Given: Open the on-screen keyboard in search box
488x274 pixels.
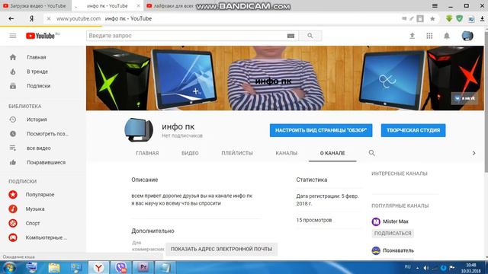Looking at the screenshot, I should click(x=291, y=36).
